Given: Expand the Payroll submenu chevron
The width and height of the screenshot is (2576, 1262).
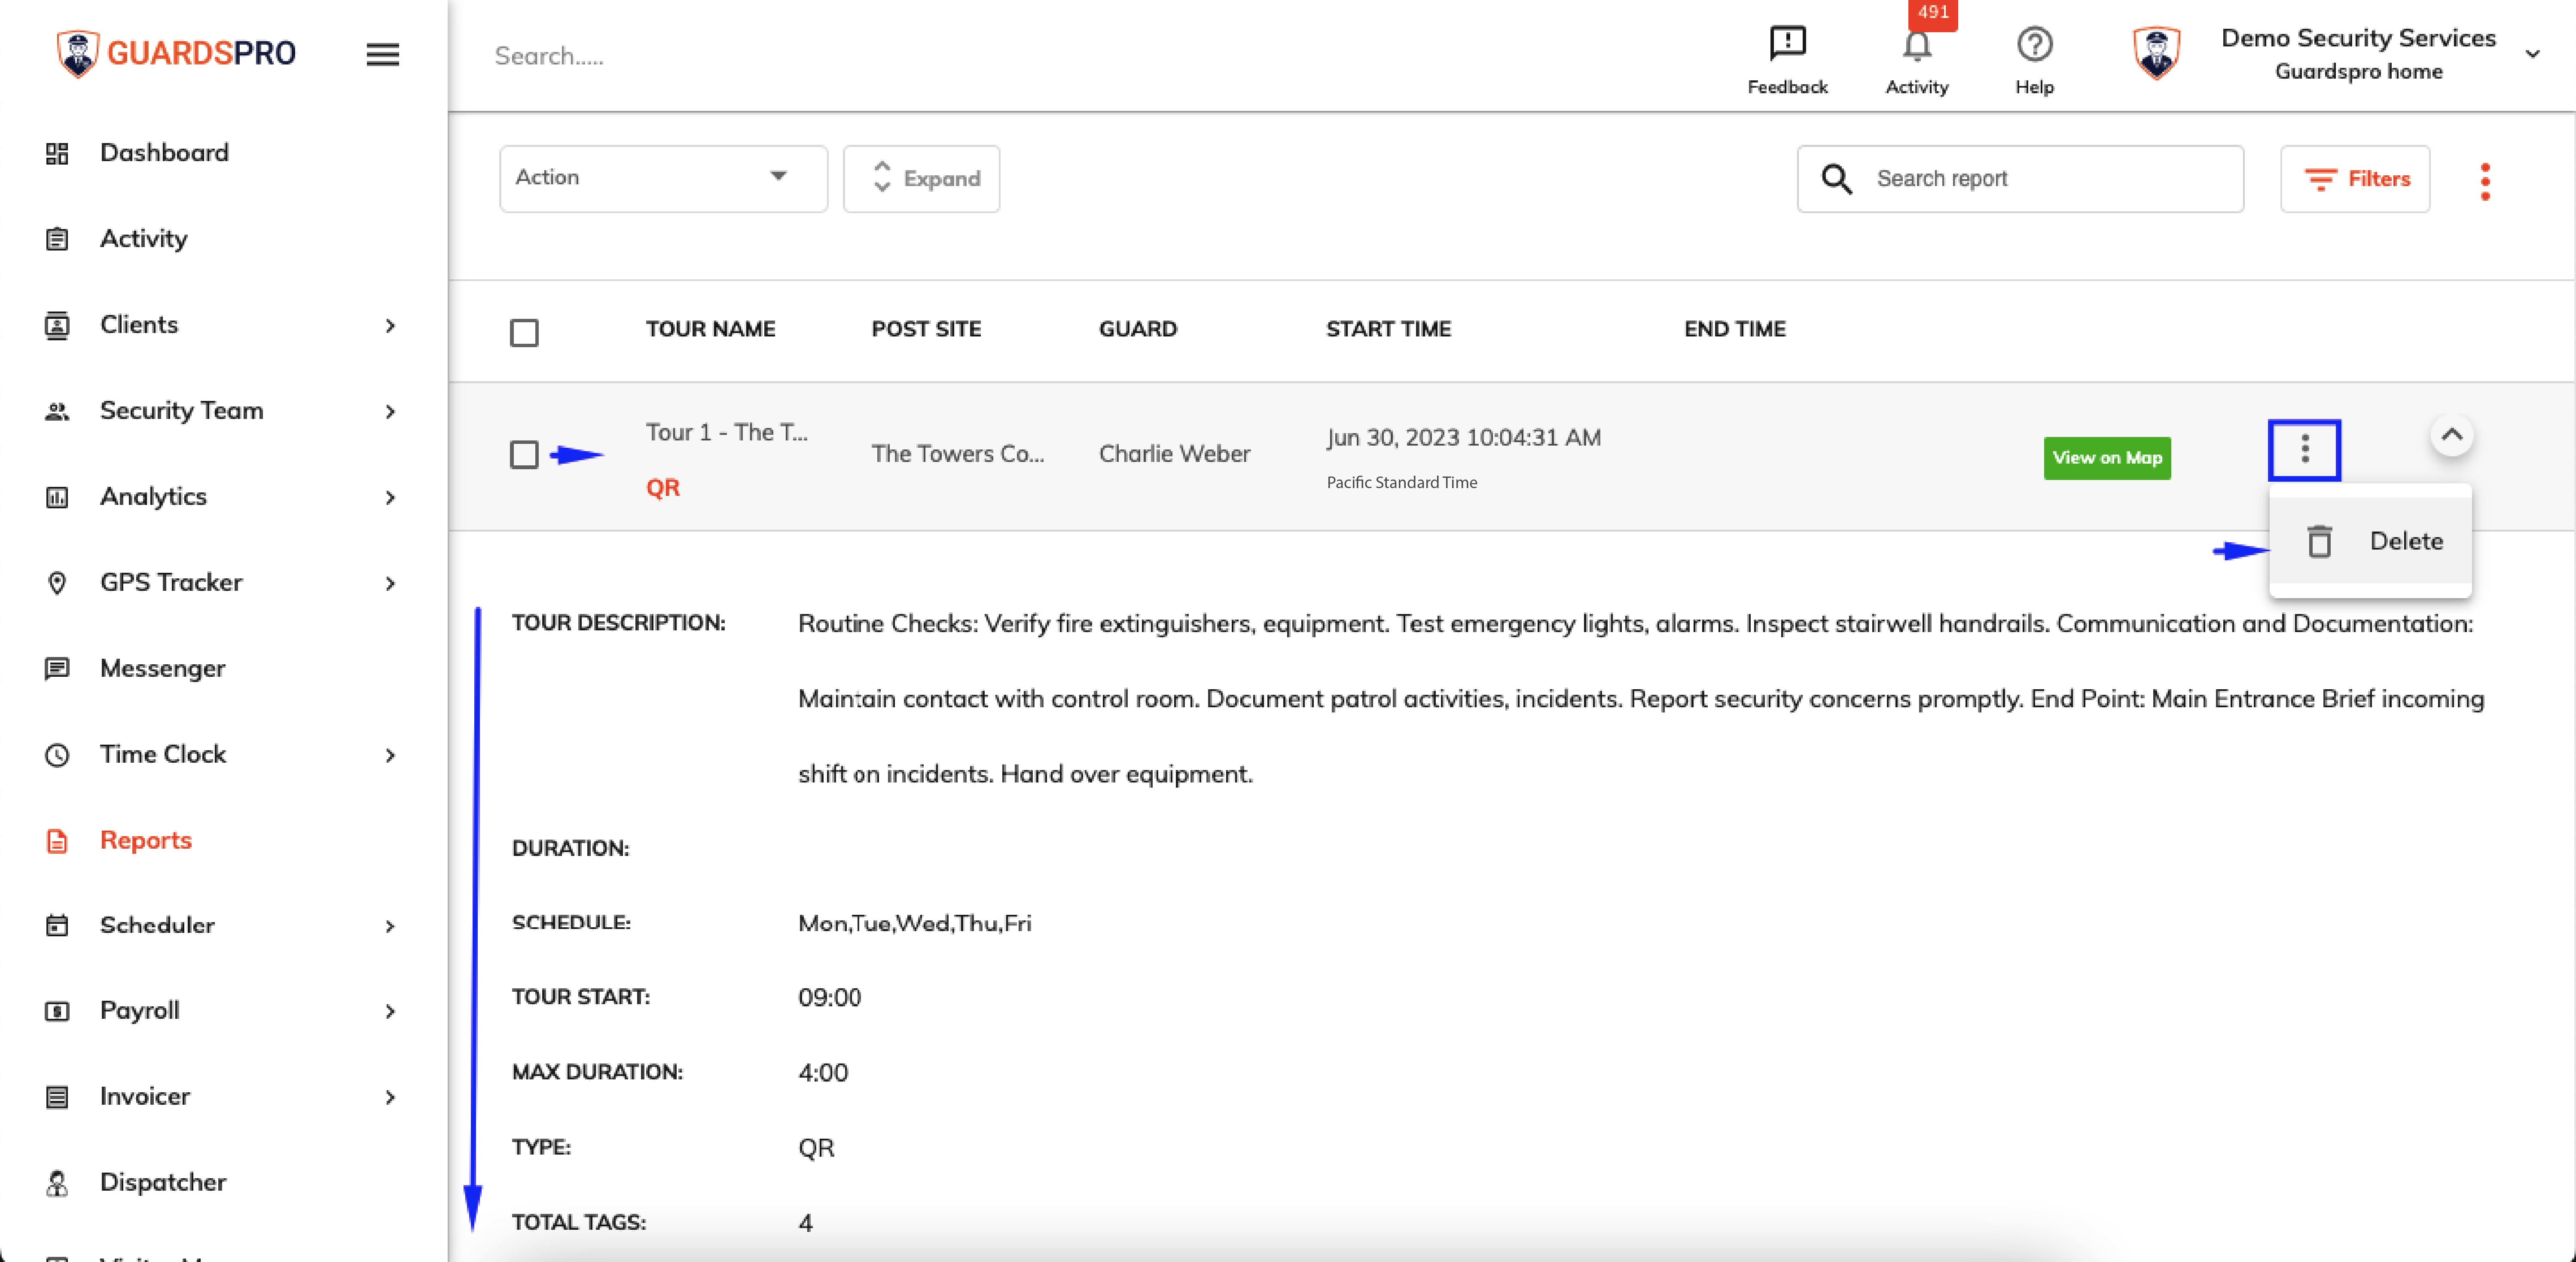Looking at the screenshot, I should 390,1012.
